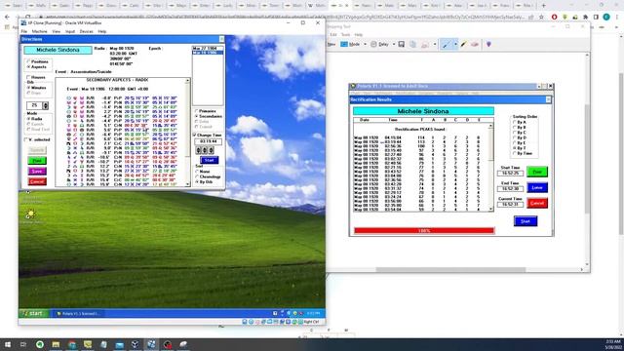Click the Chrome back arrow
Image resolution: width=624 pixels, height=351 pixels.
click(7, 18)
